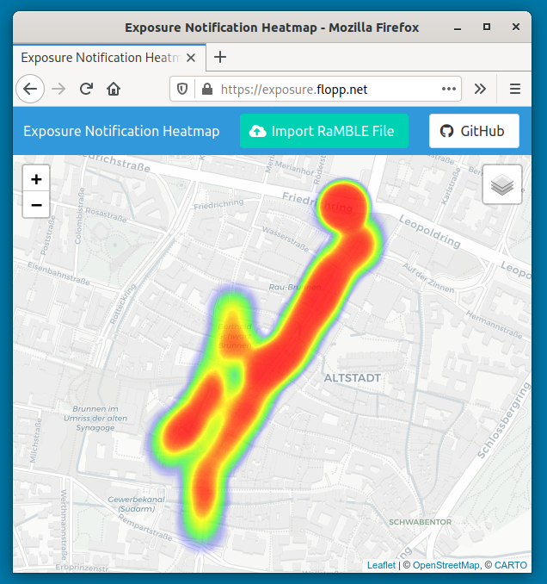Image resolution: width=547 pixels, height=584 pixels.
Task: Click the Leopoldring street label
Action: 430,232
